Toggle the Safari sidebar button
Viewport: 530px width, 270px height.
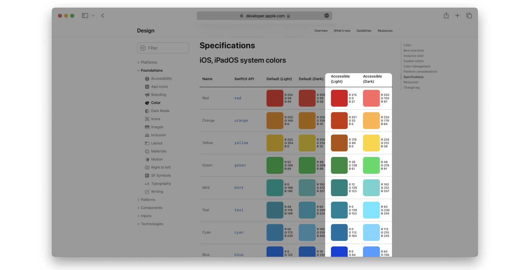pyautogui.click(x=85, y=16)
